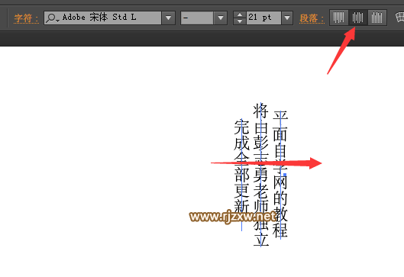
Task: Increase font size with the up stepper
Action: pyautogui.click(x=240, y=14)
